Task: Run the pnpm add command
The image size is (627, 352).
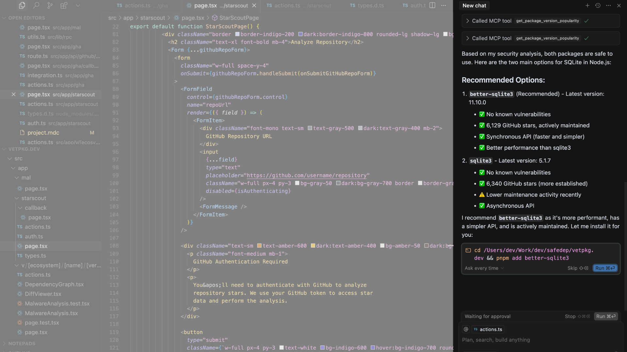Action: [x=605, y=268]
